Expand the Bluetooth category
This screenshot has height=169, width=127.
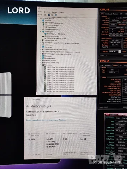click(x=41, y=20)
